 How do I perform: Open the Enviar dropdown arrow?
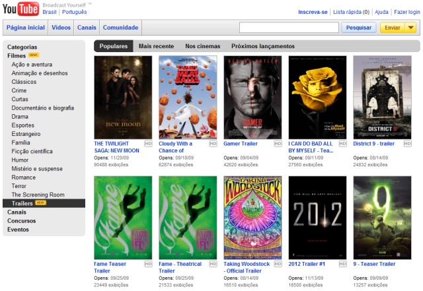click(x=410, y=28)
